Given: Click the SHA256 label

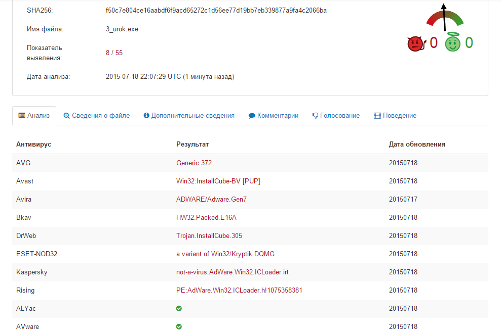Looking at the screenshot, I should pyautogui.click(x=40, y=11).
